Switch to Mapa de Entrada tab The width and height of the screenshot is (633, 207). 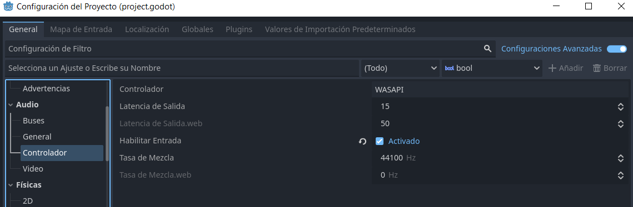coord(81,29)
